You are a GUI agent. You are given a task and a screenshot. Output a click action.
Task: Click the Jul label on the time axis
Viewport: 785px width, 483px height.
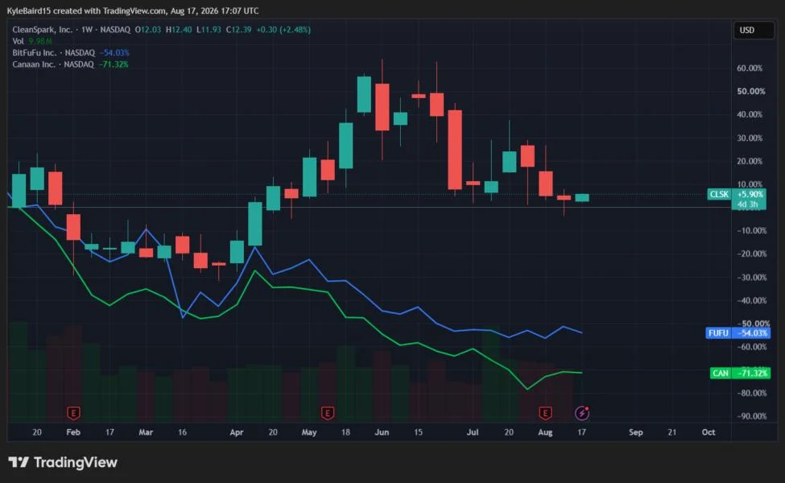472,432
